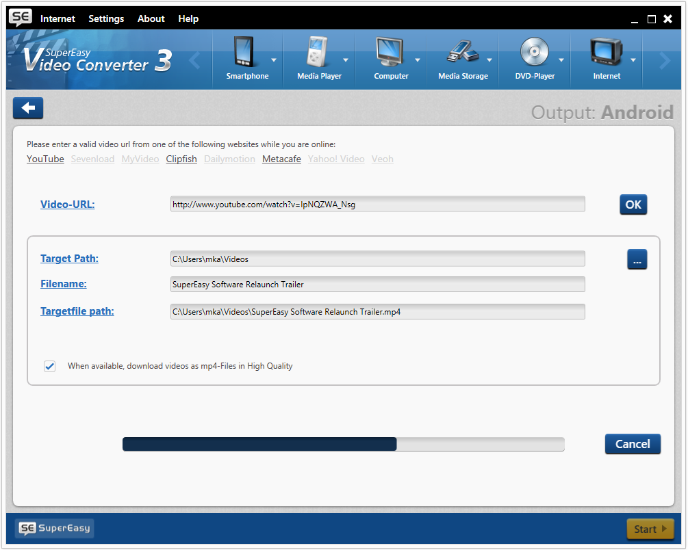
Task: Go back using the blue arrow button
Action: [28, 108]
